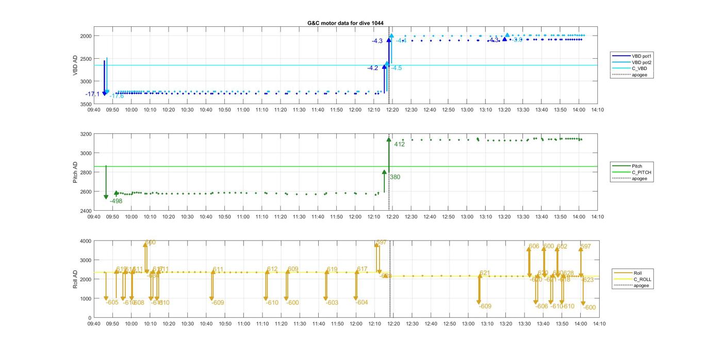Select 'apogee' in the Roll plot legend
The width and height of the screenshot is (722, 357).
point(641,285)
